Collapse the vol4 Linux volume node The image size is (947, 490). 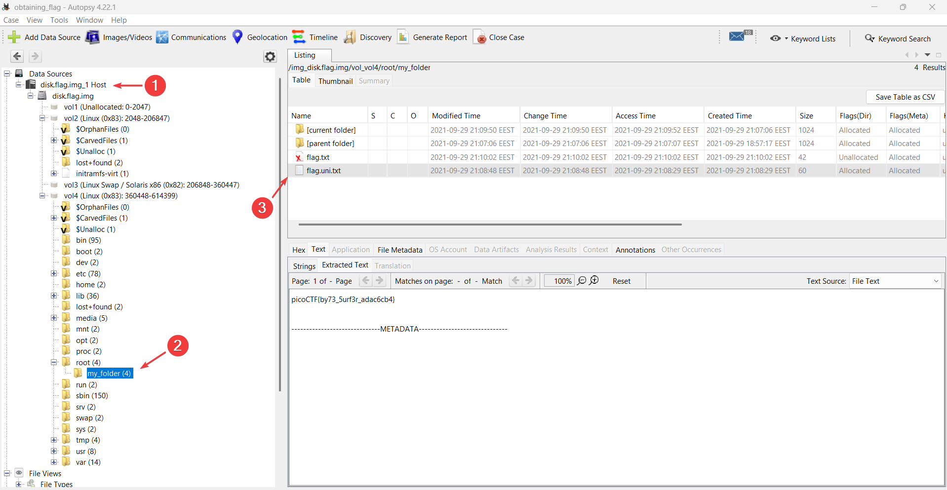tap(42, 196)
